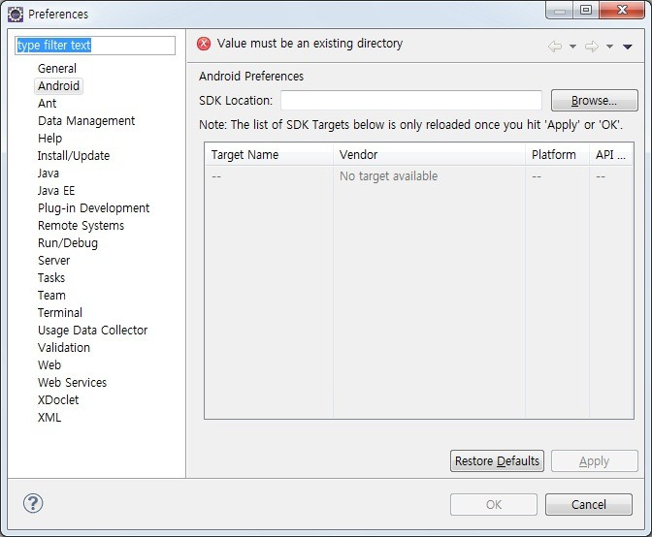This screenshot has width=652, height=537.
Task: Select Usage Data Collector category
Action: tap(93, 331)
